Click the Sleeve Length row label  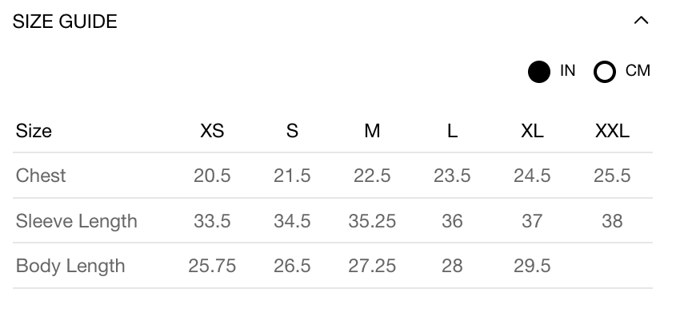(x=77, y=221)
